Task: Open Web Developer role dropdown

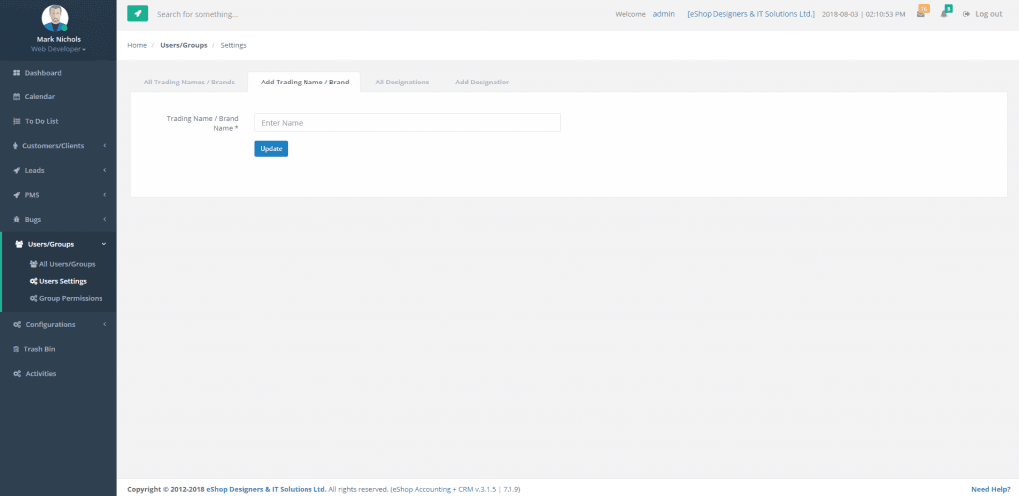Action: [58, 48]
